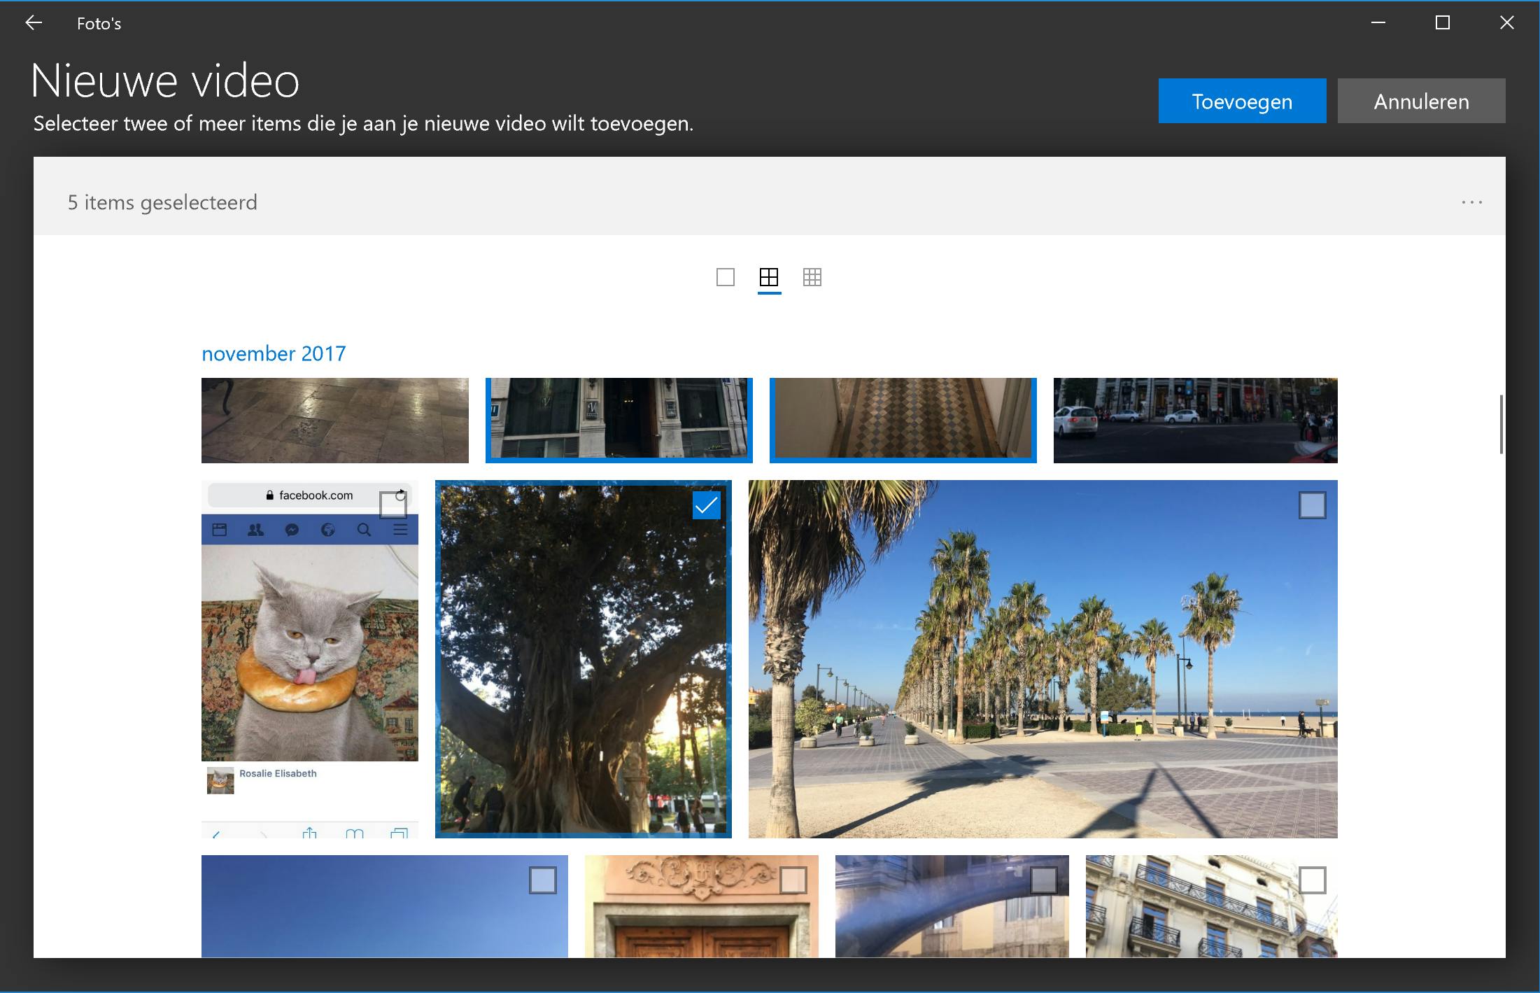Select checkbox on blue sky photo
Image resolution: width=1540 pixels, height=993 pixels.
point(542,880)
